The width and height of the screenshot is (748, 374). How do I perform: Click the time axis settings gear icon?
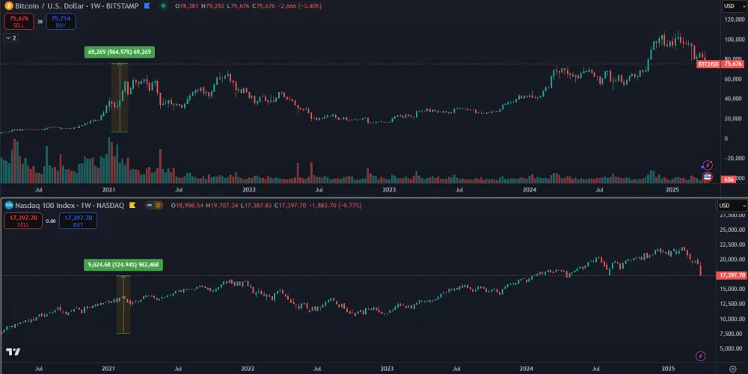732,368
